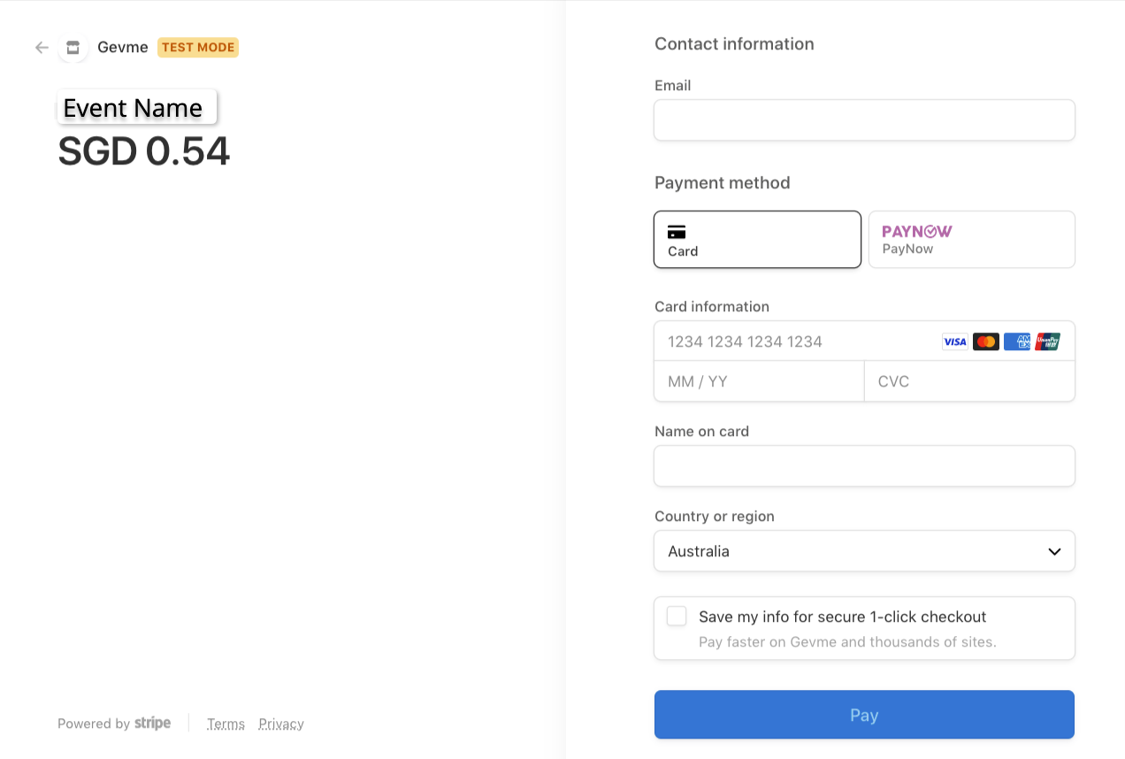Click the chevron beside Australia
Image resolution: width=1125 pixels, height=759 pixels.
pos(1054,550)
